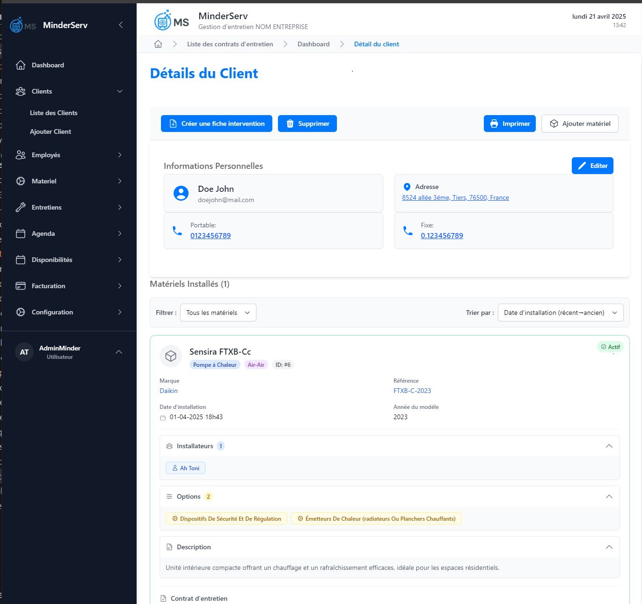Select Liste des Clients in sidebar menu

point(53,113)
